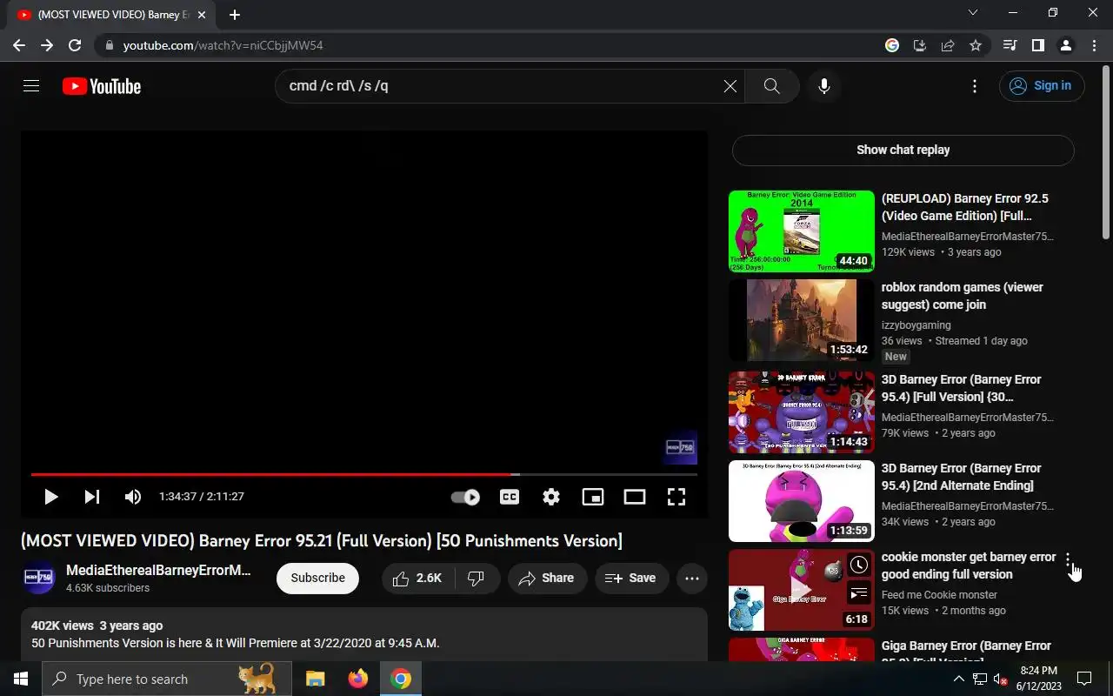Close the Barney Error tab
The width and height of the screenshot is (1113, 696).
click(x=202, y=15)
